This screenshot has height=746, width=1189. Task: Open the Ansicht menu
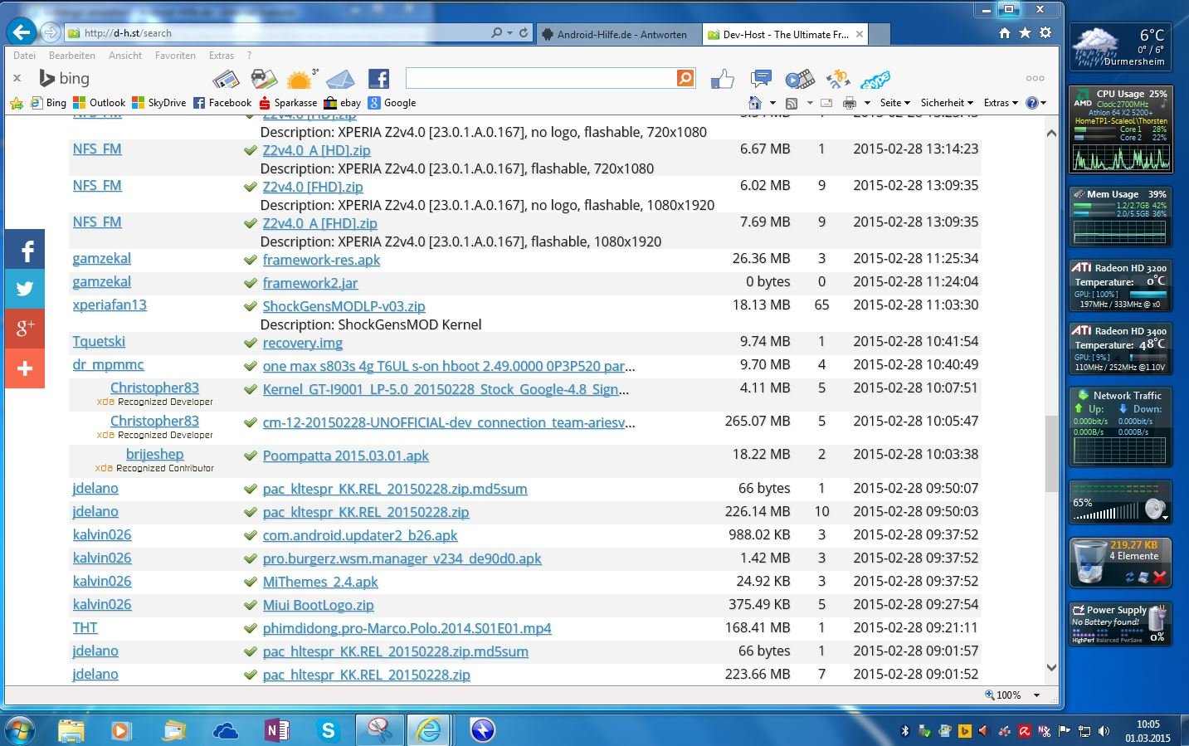click(125, 56)
